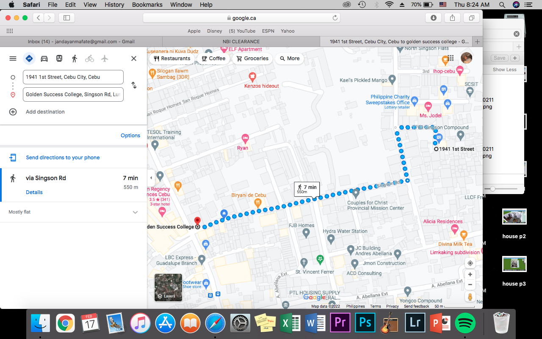542x339 pixels.
Task: Collapse the side panel with arrow
Action: click(151, 178)
